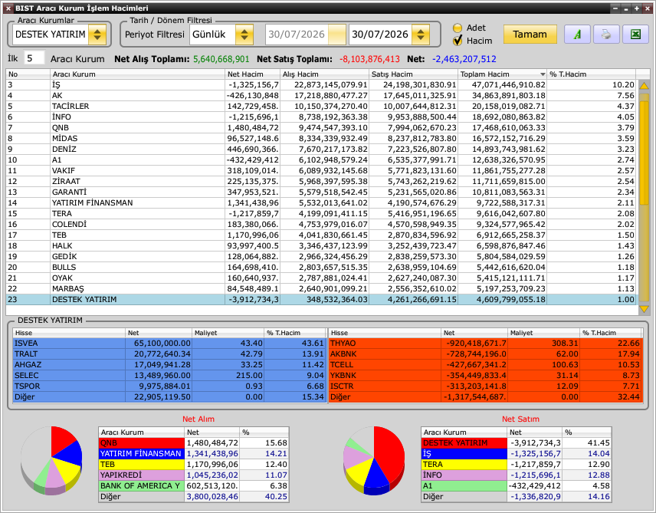
Task: Click the İlk count input field
Action: pos(34,58)
